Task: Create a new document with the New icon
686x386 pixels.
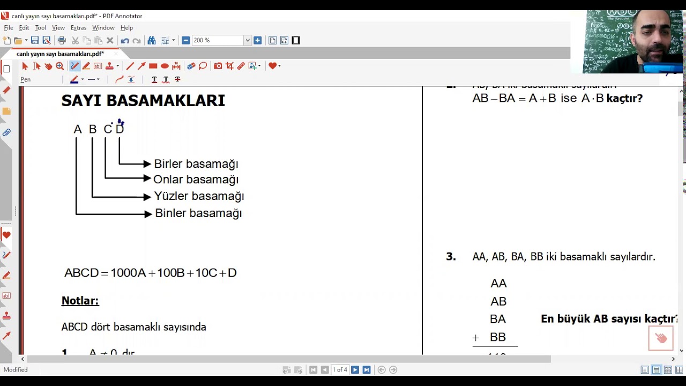Action: coord(6,41)
